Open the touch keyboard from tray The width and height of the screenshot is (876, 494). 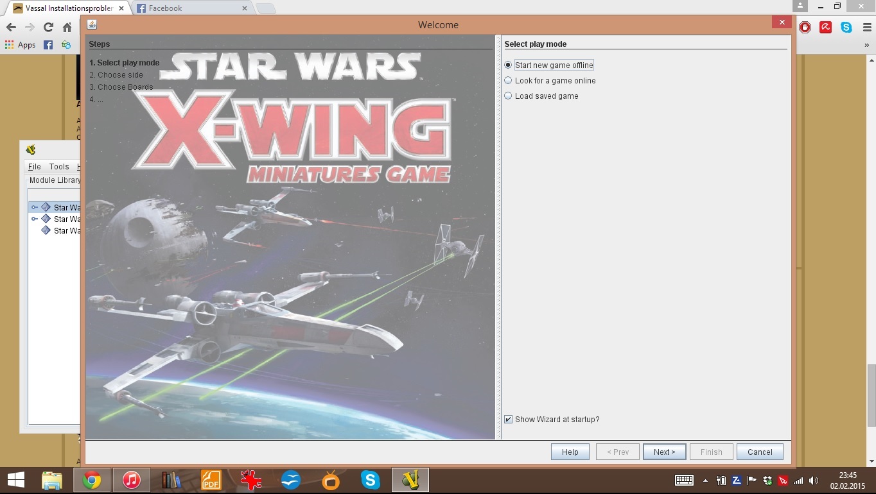(684, 480)
